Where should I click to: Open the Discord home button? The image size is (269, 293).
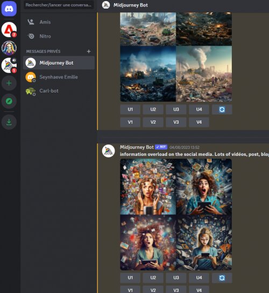tap(9, 9)
